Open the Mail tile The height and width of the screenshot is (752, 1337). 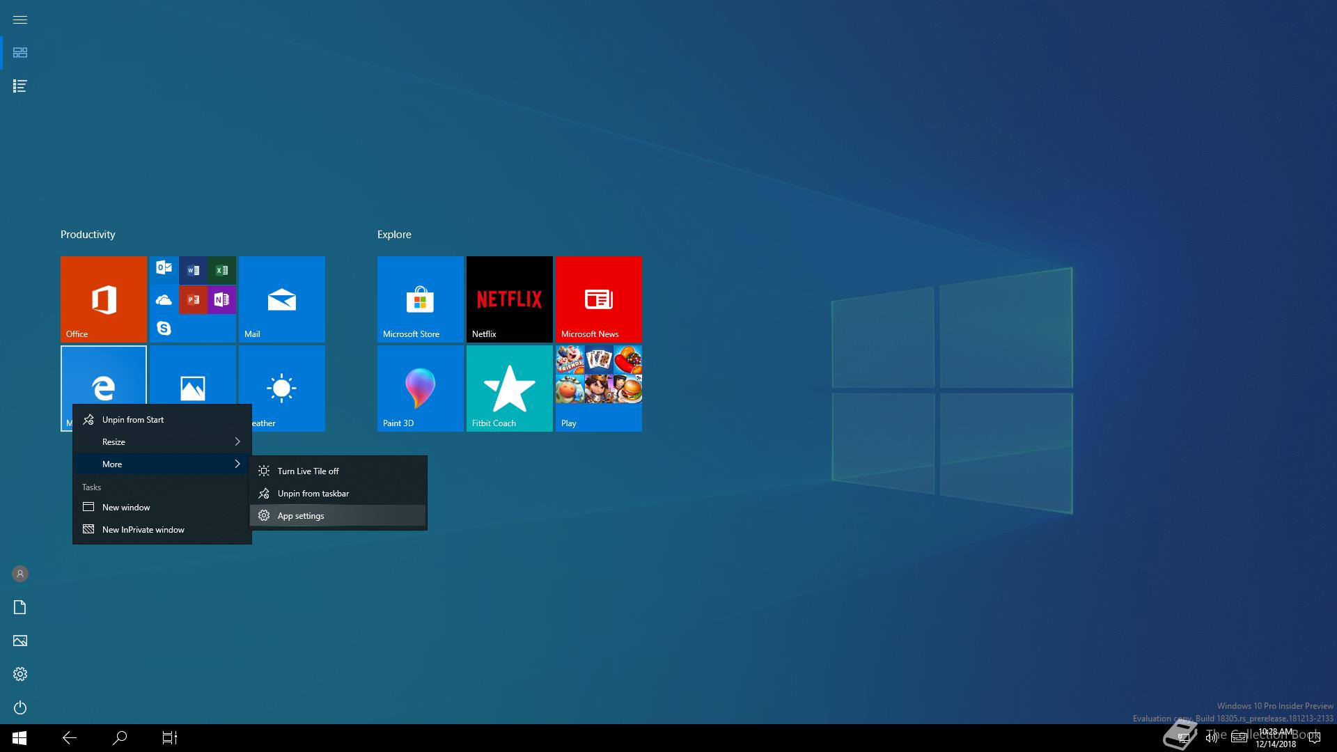click(282, 299)
